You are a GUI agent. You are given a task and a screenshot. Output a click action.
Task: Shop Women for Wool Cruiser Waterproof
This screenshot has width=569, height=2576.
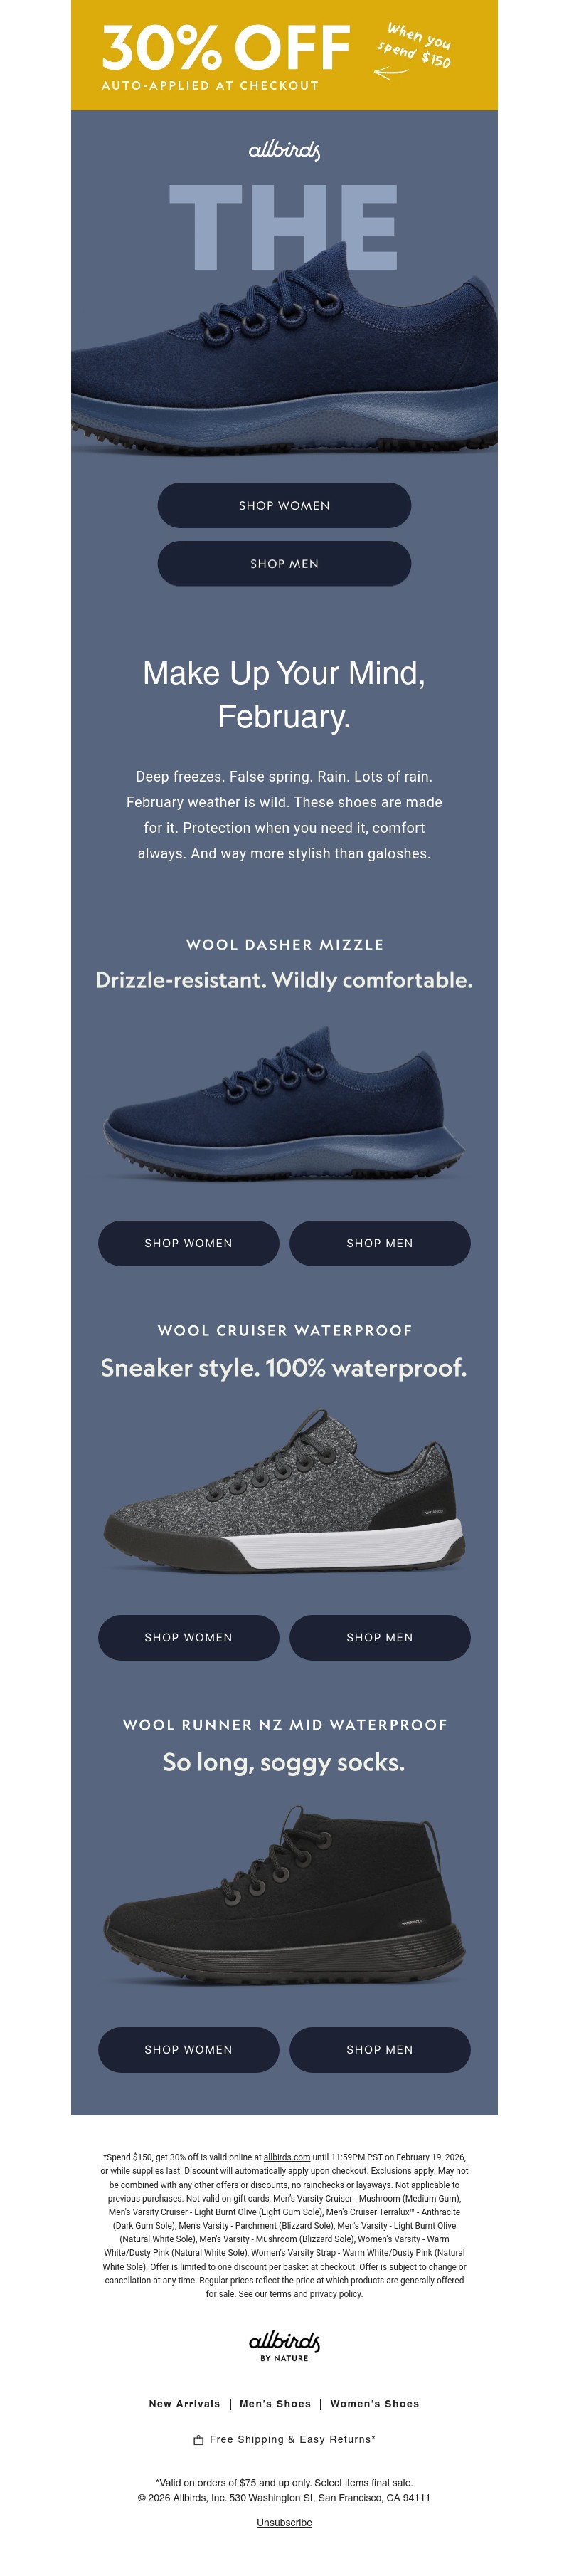tap(188, 1637)
